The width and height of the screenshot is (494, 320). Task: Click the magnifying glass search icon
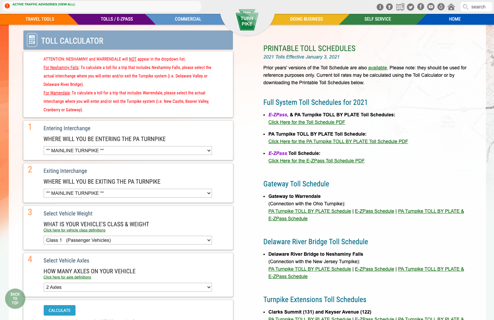click(466, 7)
